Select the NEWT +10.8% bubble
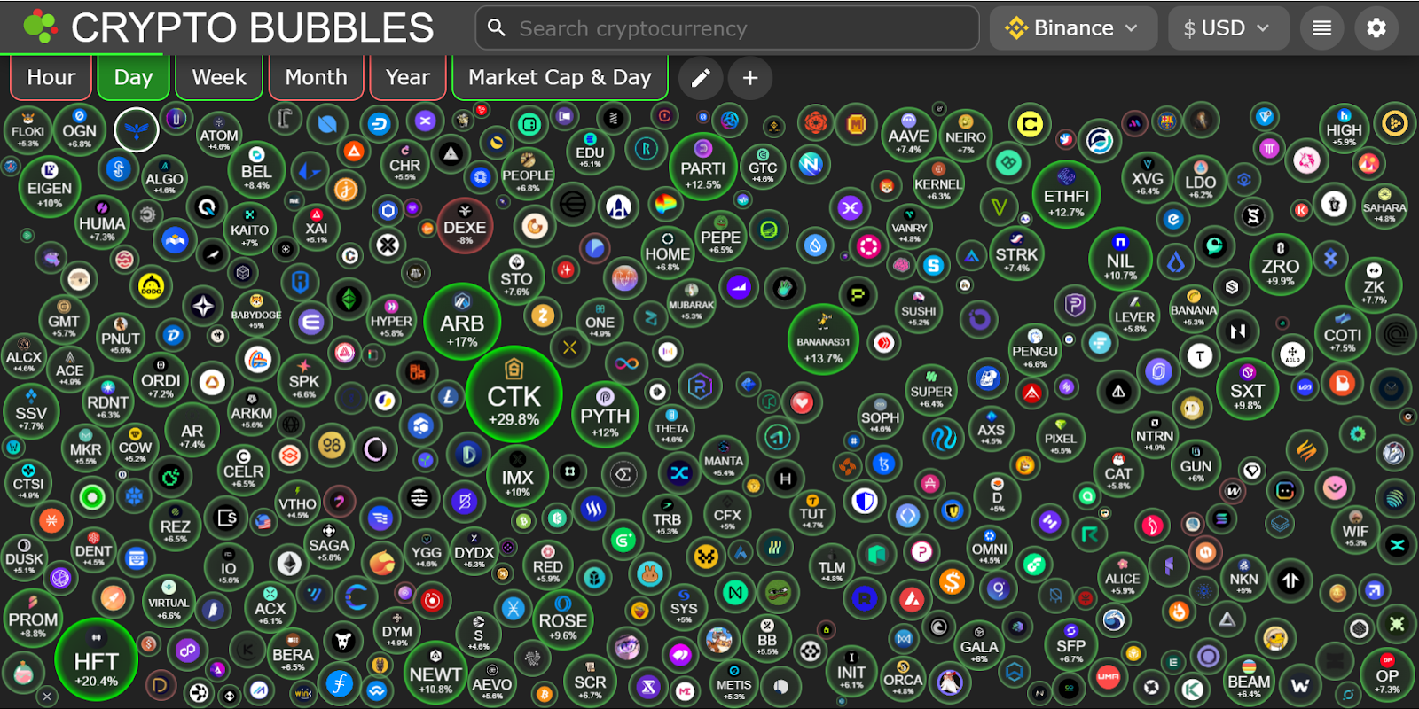Screen dimensions: 1419x709 (x=435, y=672)
